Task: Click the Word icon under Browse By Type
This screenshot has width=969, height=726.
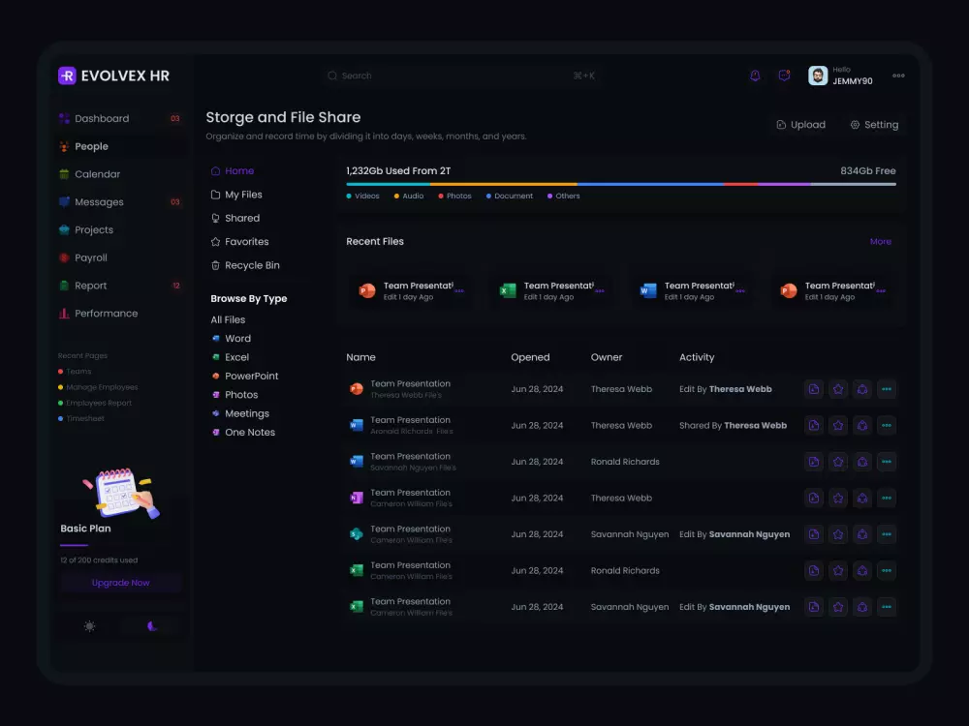Action: (x=215, y=338)
